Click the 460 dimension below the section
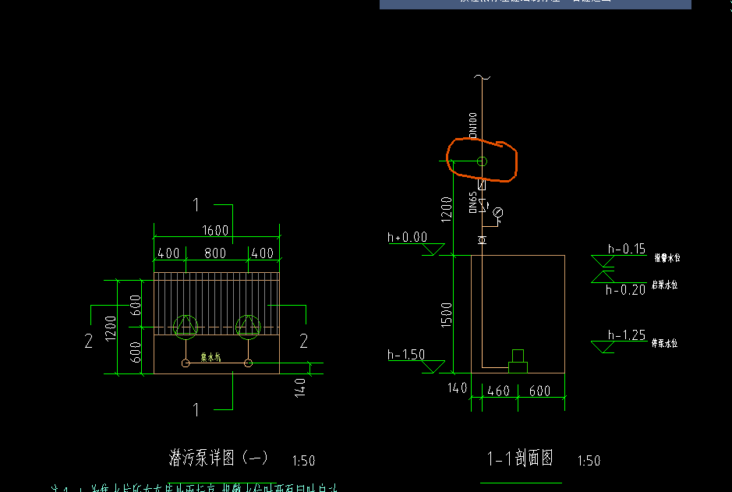 (498, 391)
